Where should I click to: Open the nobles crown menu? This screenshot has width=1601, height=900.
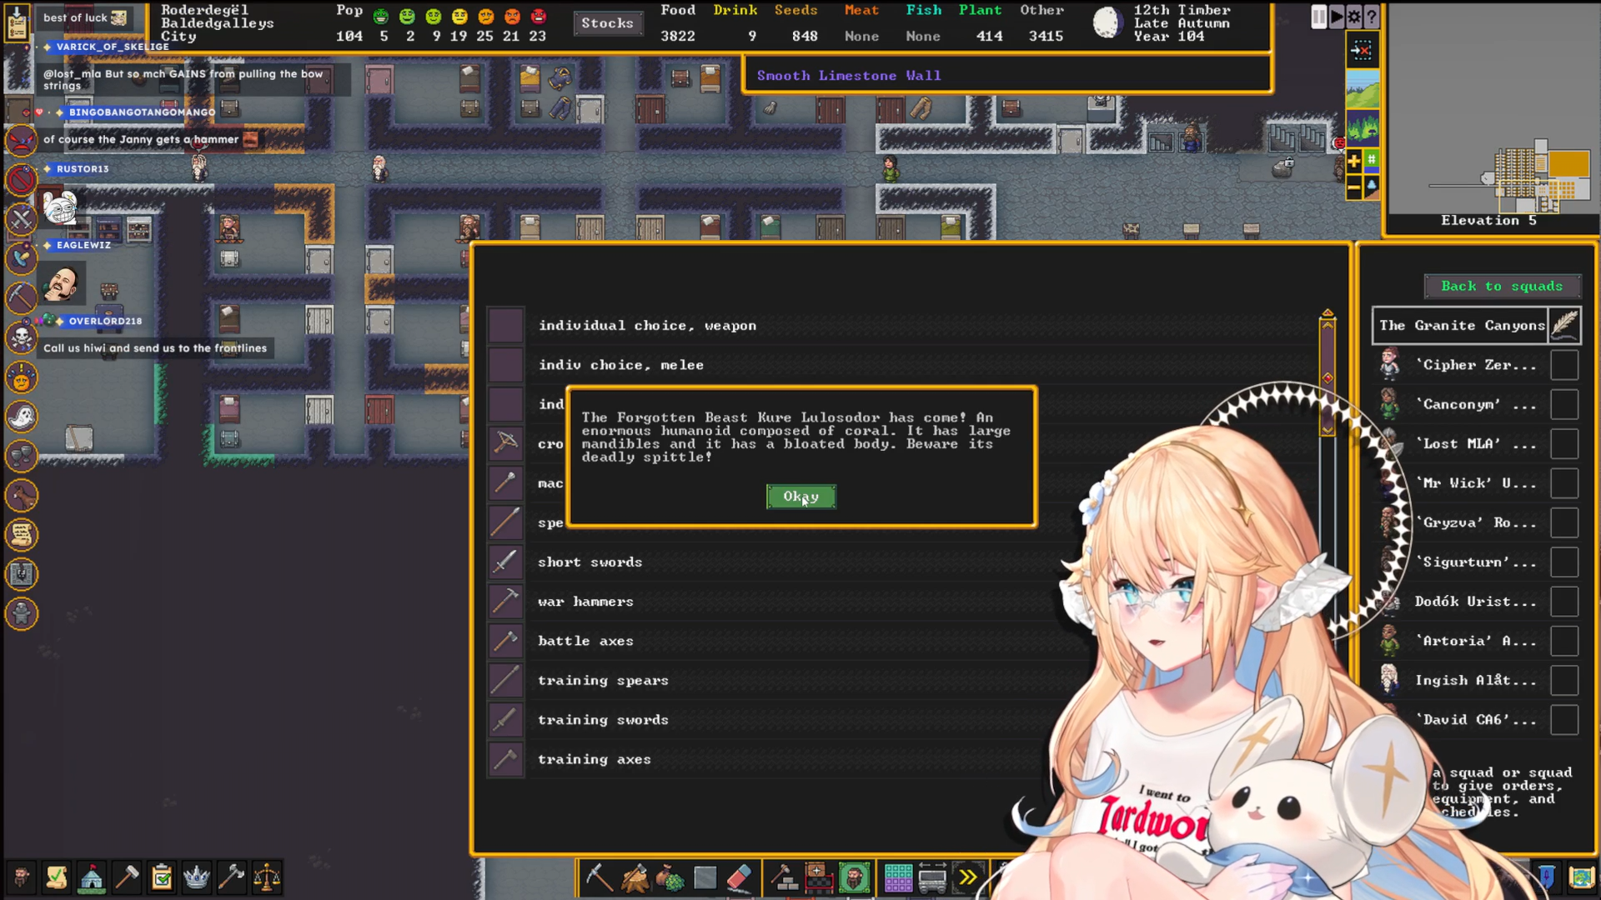pyautogui.click(x=197, y=877)
